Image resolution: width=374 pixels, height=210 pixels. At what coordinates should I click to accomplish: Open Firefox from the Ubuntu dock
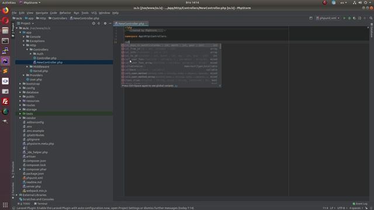(x=5, y=10)
